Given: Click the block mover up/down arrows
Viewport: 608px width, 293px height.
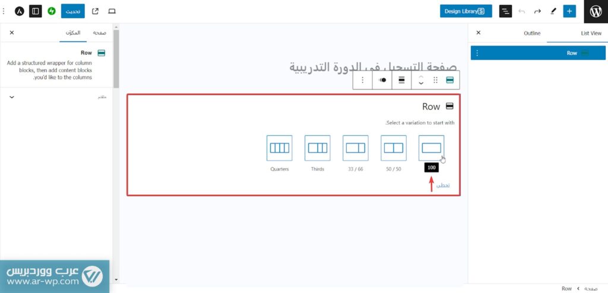Looking at the screenshot, I should (x=421, y=80).
